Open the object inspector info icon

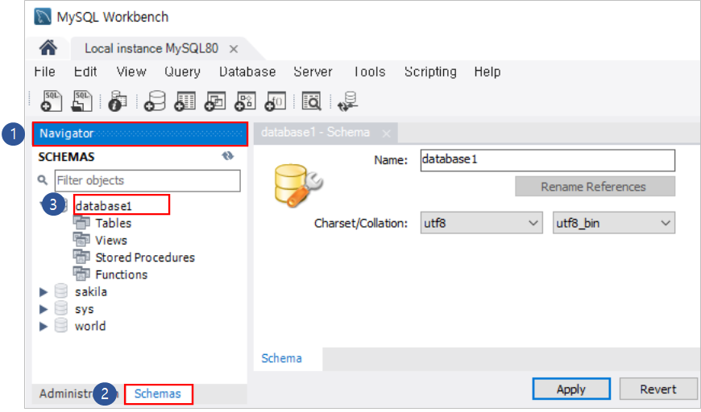click(117, 101)
